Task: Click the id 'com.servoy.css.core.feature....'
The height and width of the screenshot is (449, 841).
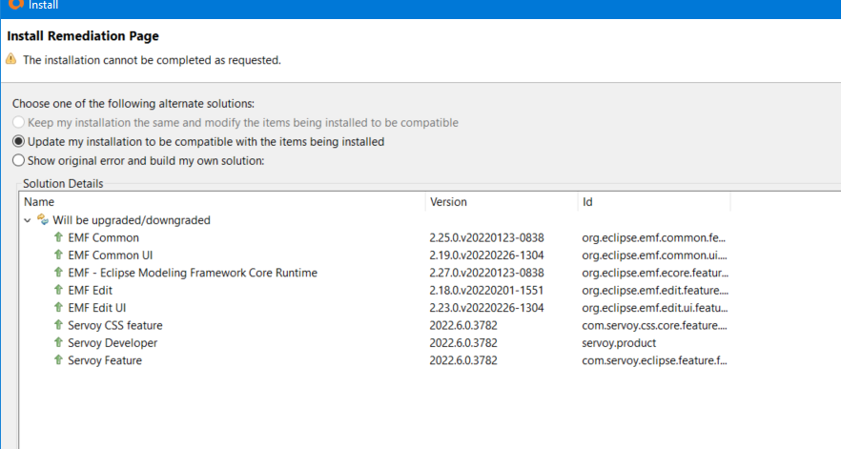Action: 654,325
